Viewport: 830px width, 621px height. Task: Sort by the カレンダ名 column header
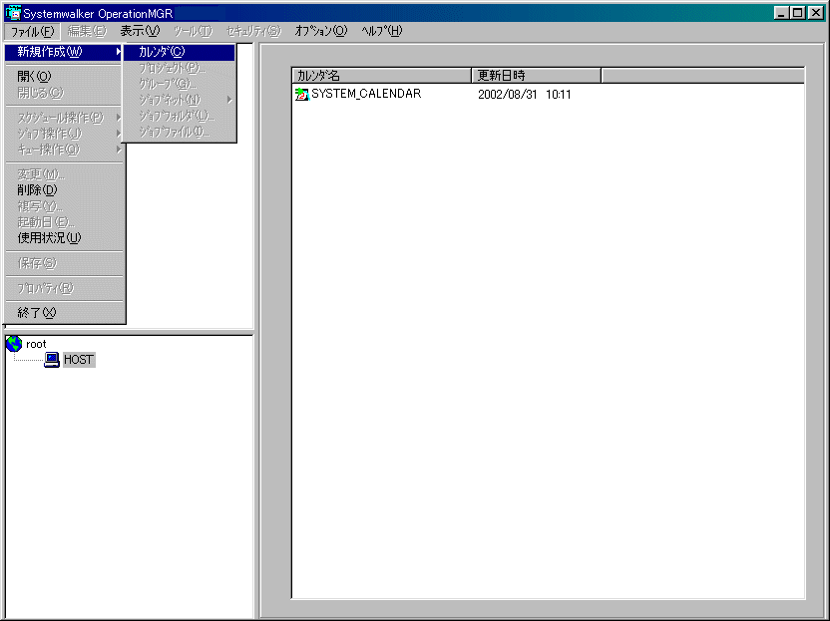point(382,76)
